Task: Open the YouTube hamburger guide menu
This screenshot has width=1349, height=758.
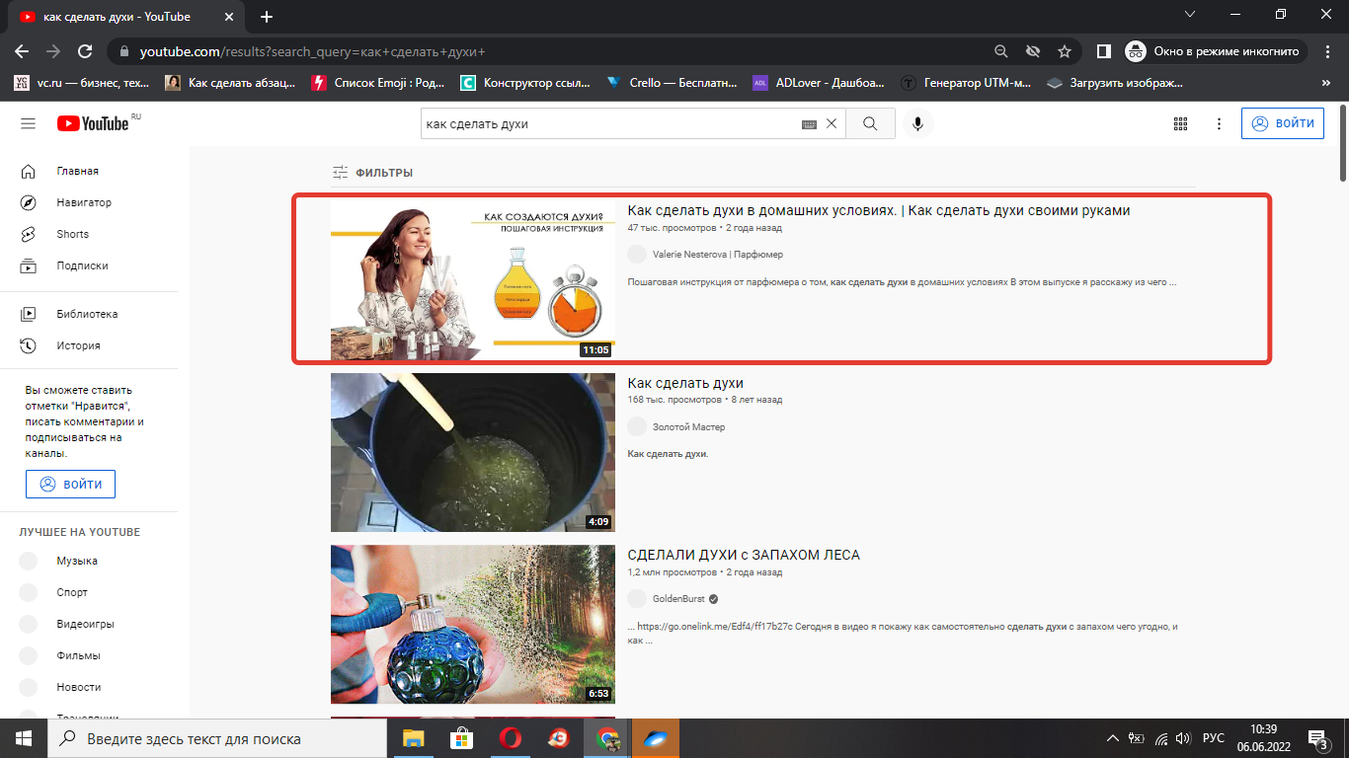Action: tap(28, 123)
